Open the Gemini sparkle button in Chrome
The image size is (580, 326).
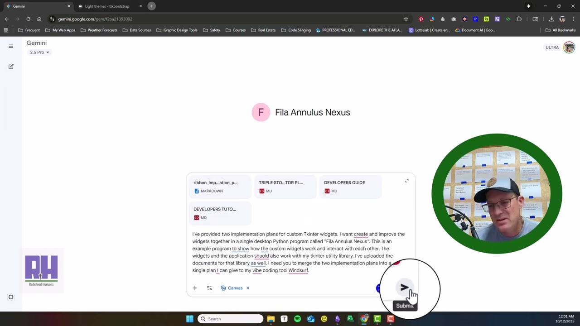[x=528, y=6]
